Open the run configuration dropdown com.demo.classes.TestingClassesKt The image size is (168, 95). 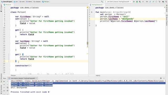pyautogui.click(x=118, y=2)
